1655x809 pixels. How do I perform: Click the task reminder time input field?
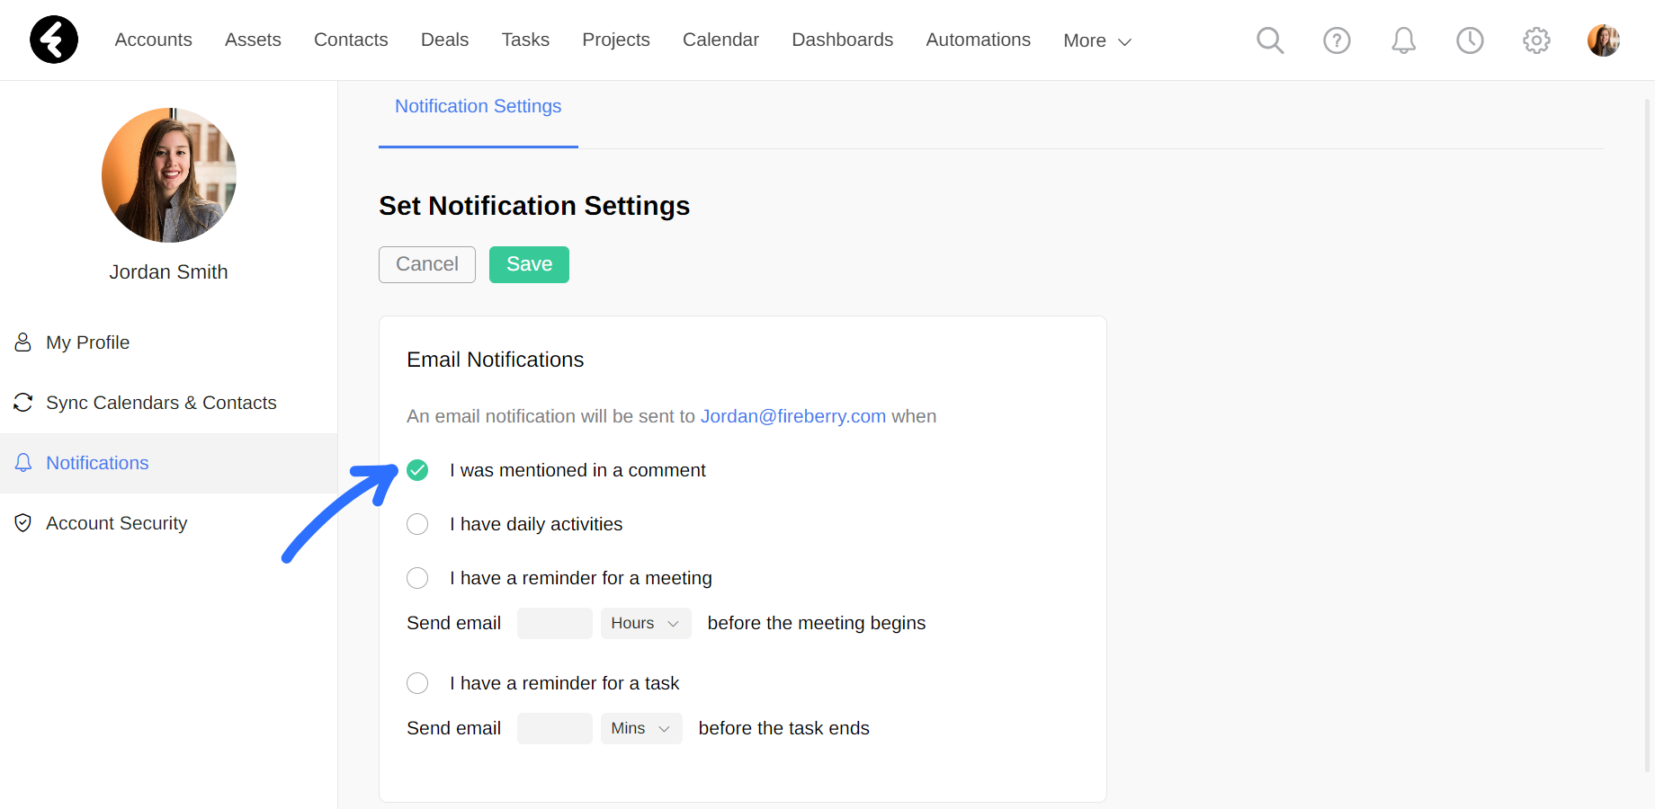(x=555, y=728)
